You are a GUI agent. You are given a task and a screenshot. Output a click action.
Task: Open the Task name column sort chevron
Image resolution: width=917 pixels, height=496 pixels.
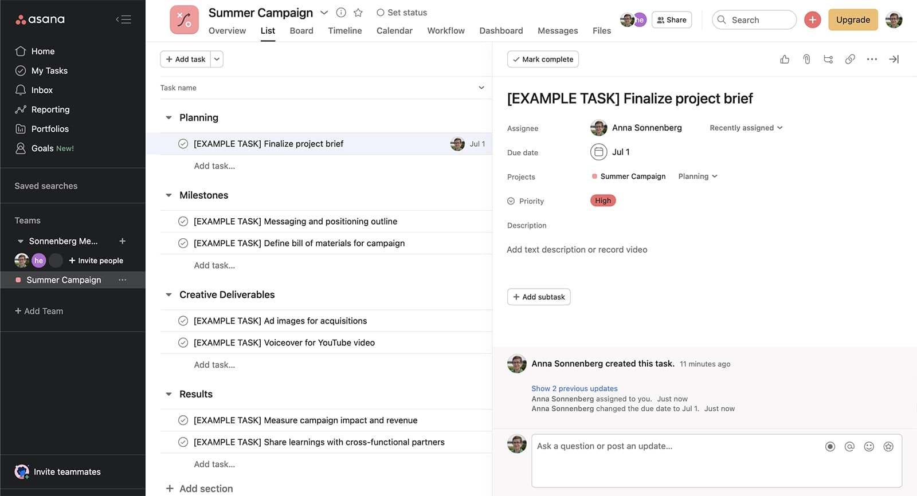click(x=481, y=88)
